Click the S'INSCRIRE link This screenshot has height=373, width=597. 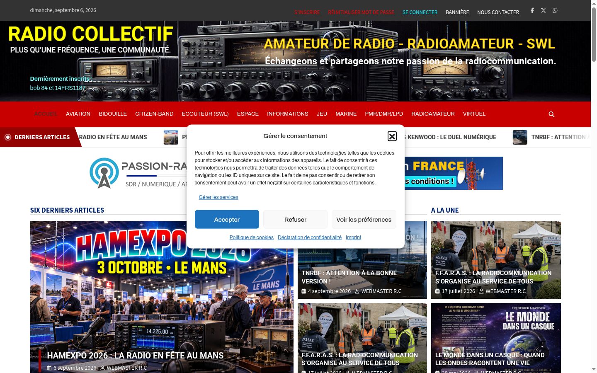click(x=307, y=12)
